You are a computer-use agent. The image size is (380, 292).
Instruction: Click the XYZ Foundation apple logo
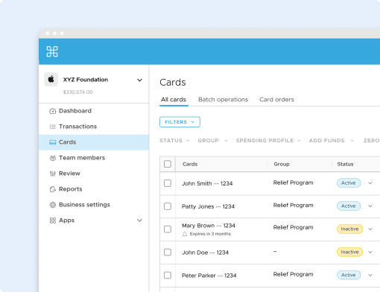click(x=51, y=80)
